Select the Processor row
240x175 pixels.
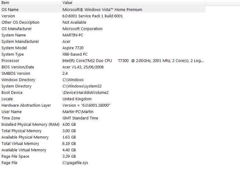[x=103, y=61]
